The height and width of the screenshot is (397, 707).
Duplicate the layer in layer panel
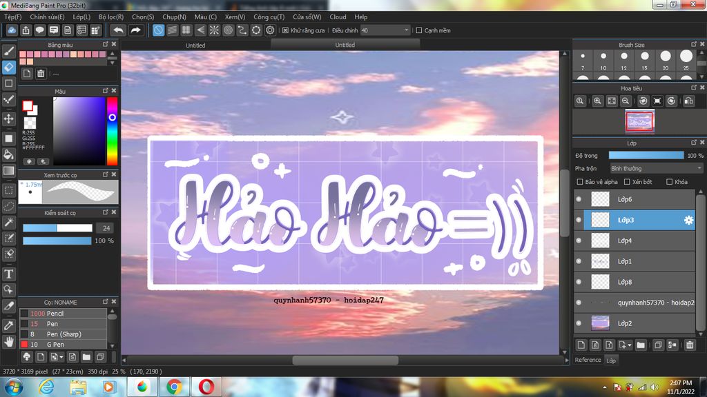coord(658,345)
